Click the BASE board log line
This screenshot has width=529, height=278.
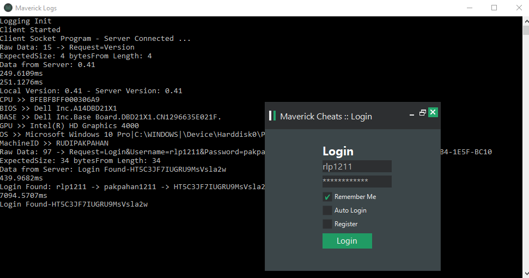click(x=111, y=117)
